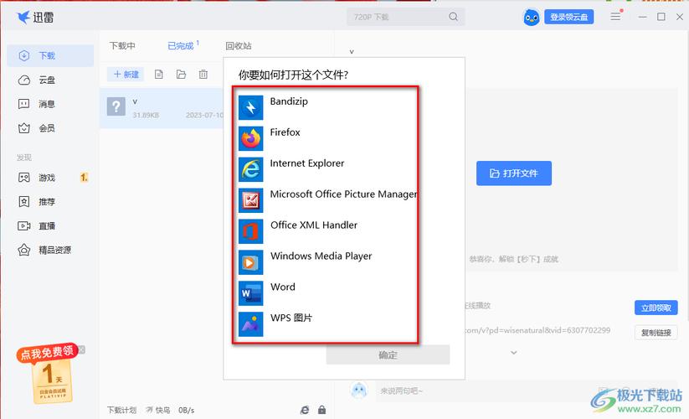Click the open folder icon in toolbar
Screen dimensions: 689x419
point(181,75)
